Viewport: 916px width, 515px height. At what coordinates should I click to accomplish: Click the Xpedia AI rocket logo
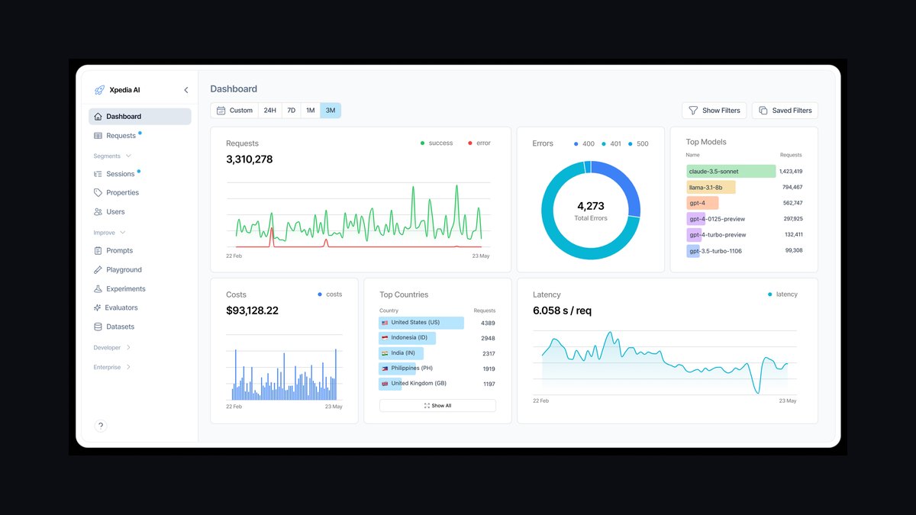[99, 90]
